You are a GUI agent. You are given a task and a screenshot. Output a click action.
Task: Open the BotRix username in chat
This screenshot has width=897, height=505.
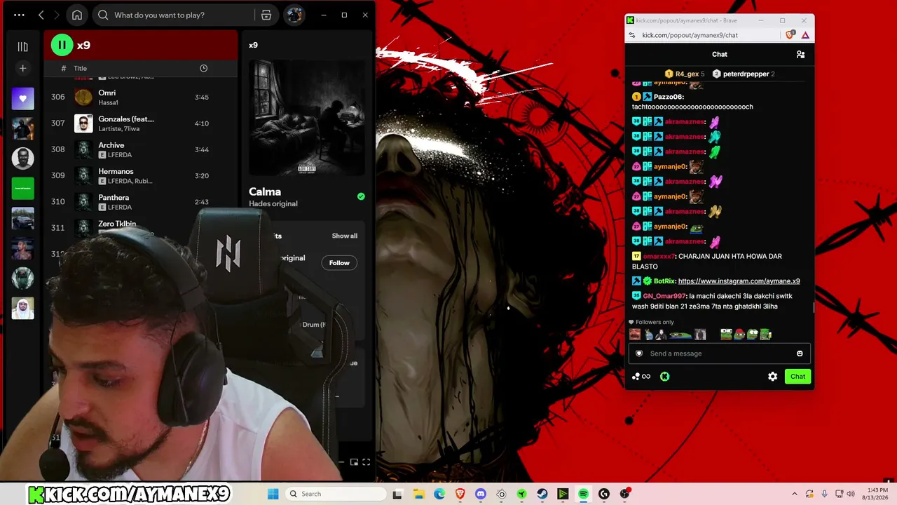click(x=664, y=281)
